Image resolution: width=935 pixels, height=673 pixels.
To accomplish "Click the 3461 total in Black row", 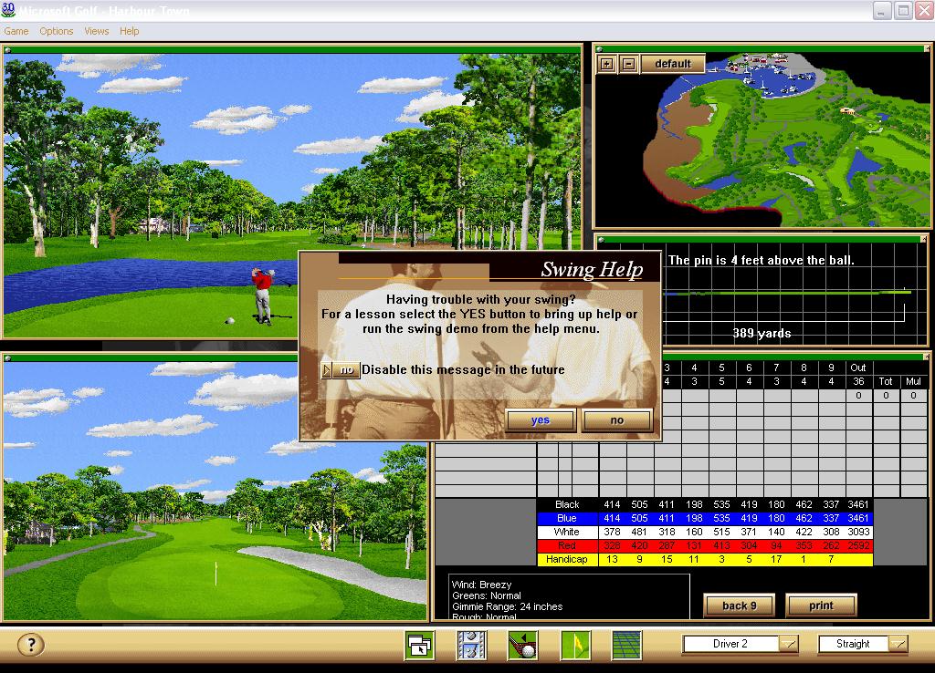I will [x=858, y=504].
